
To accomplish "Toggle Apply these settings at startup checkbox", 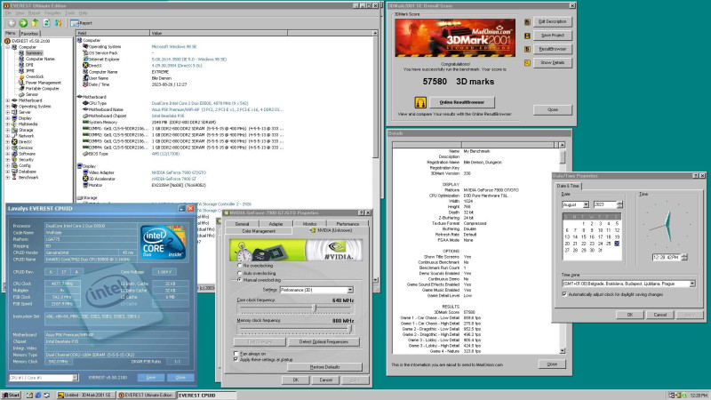I will (236, 359).
